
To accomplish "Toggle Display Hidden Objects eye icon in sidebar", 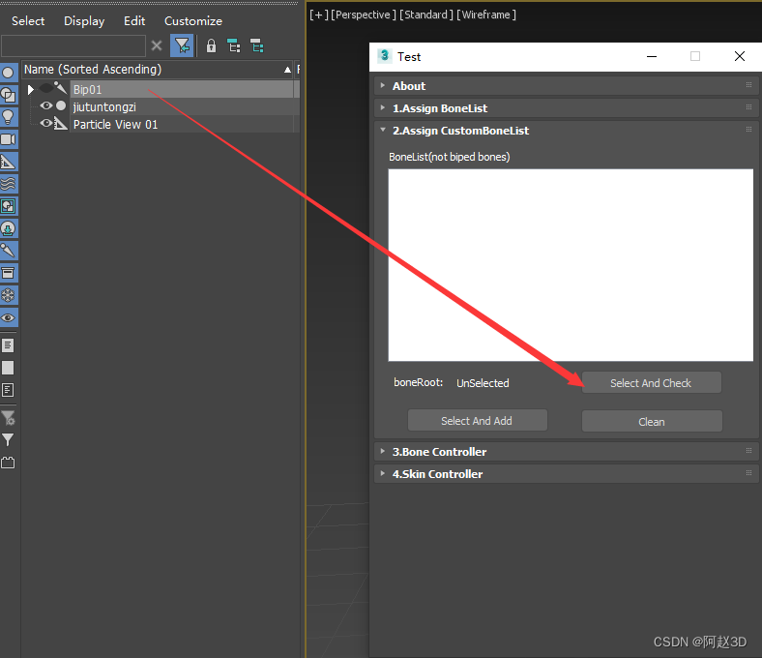I will click(x=9, y=317).
